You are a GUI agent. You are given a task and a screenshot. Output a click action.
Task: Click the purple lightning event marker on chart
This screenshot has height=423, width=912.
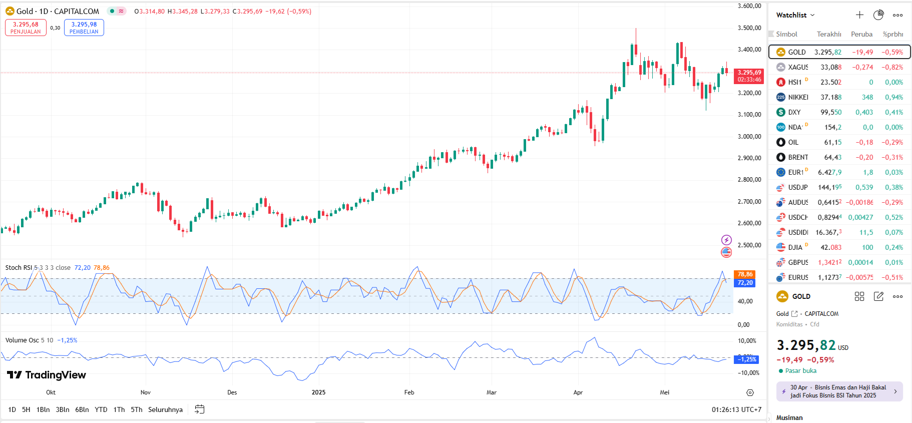(x=726, y=240)
